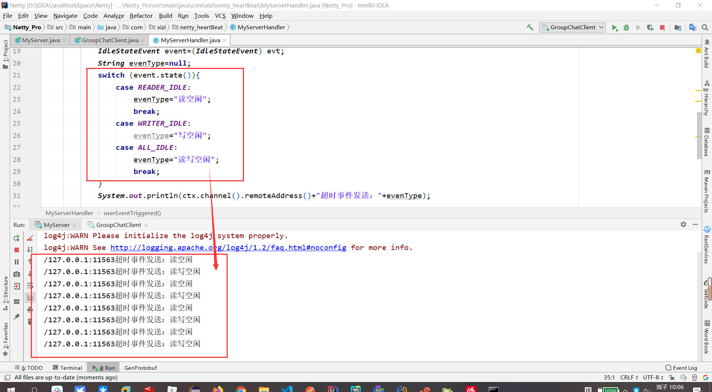The height and width of the screenshot is (392, 712).
Task: Switch to the GroupChatClient.java editor tab
Action: (110, 40)
